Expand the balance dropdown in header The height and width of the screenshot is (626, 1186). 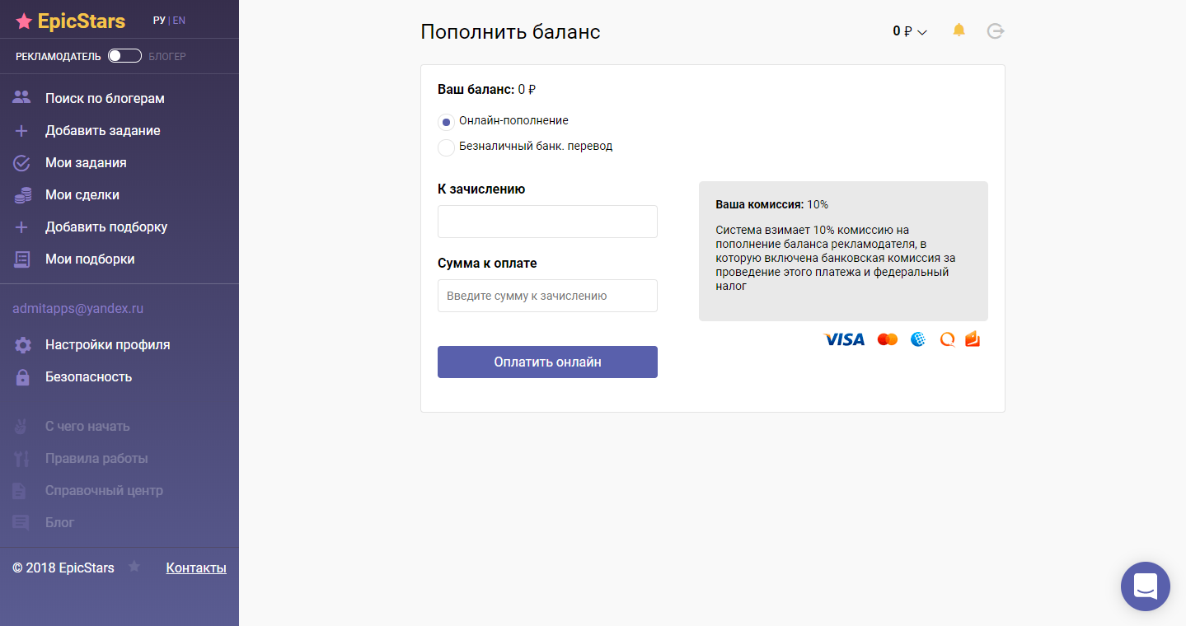(910, 31)
